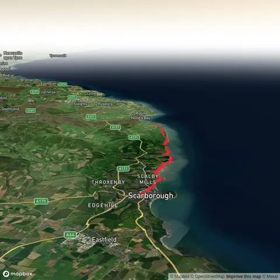Screen dimensions: 280x280
Task: Click the Improve this map link
Action: tap(244, 276)
